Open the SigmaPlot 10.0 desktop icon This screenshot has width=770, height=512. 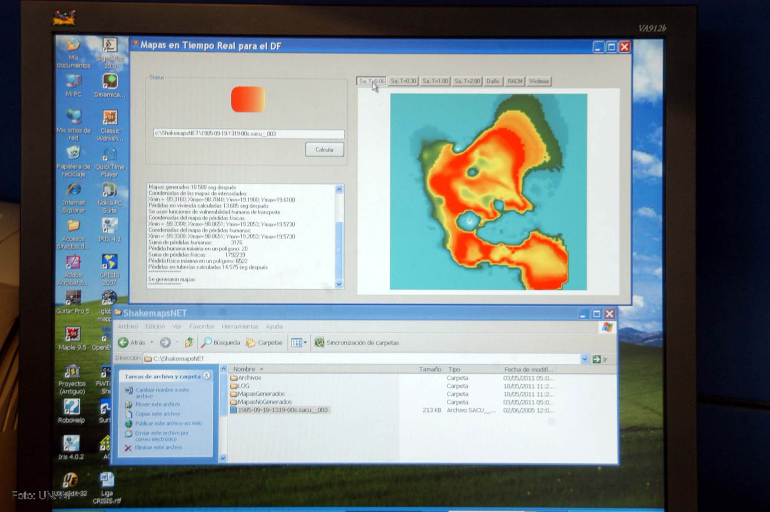[x=110, y=46]
